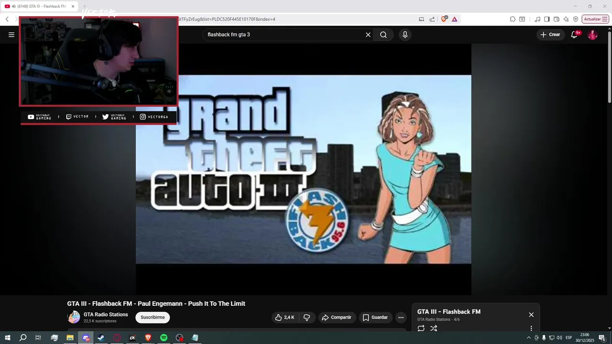Toggle the browser sidebar panel
The width and height of the screenshot is (612, 344).
[547, 19]
